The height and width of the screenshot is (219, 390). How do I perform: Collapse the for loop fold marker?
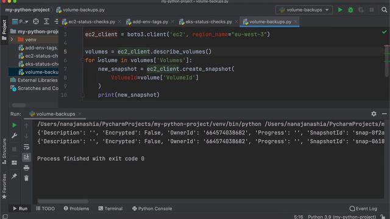coord(82,60)
